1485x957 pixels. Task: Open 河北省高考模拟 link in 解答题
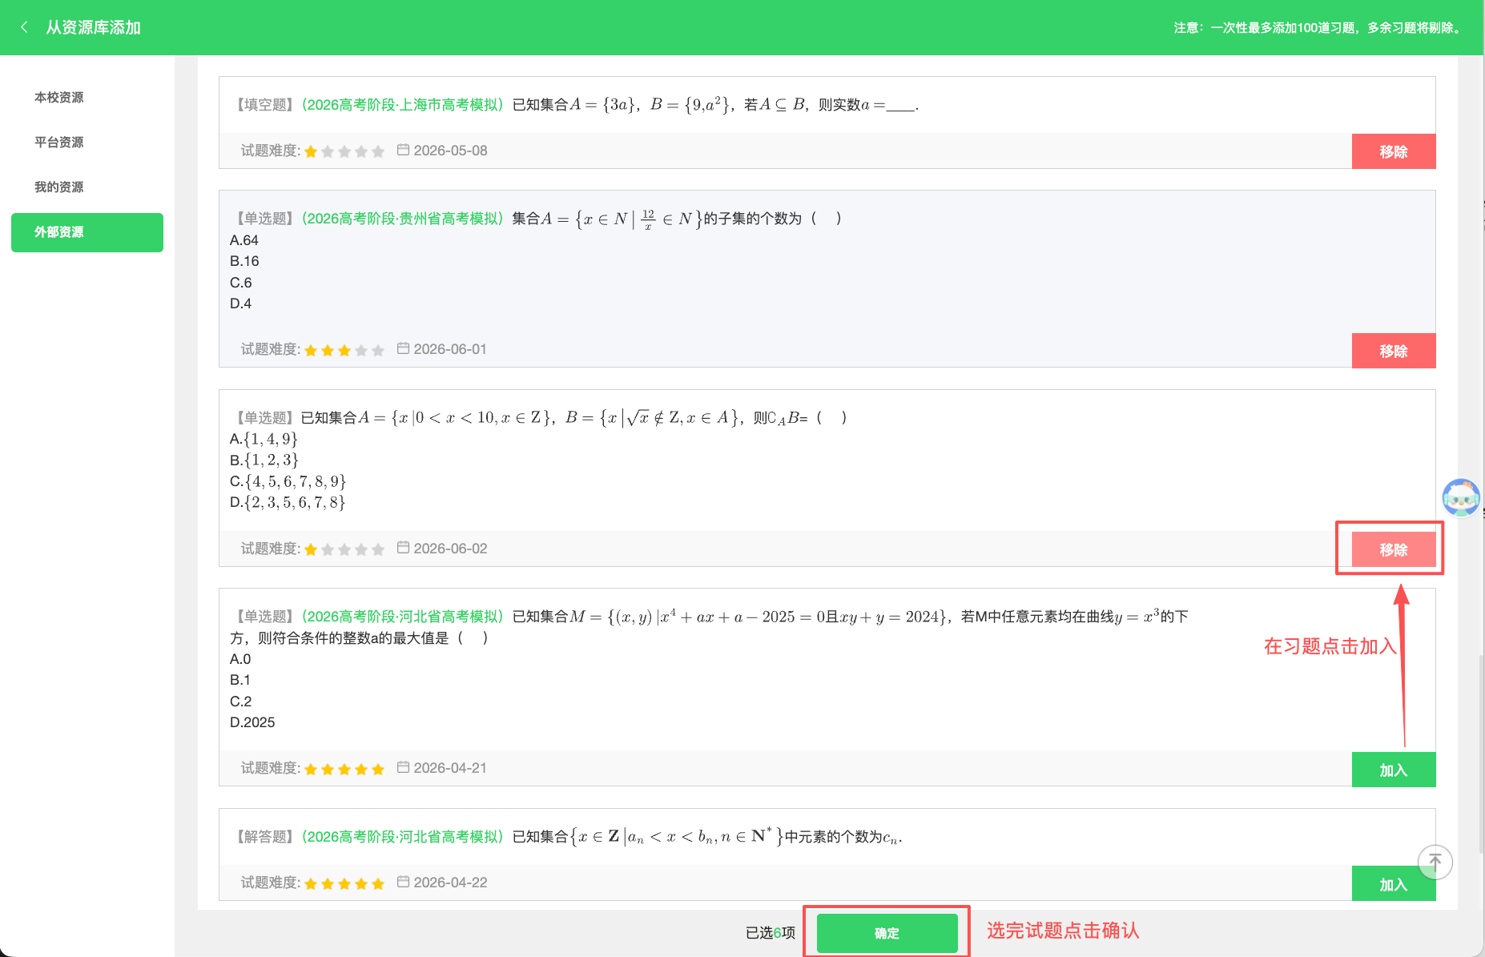pyautogui.click(x=403, y=836)
